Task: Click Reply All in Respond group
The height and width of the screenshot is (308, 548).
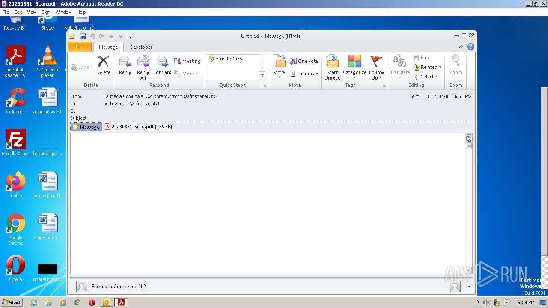Action: [x=143, y=68]
